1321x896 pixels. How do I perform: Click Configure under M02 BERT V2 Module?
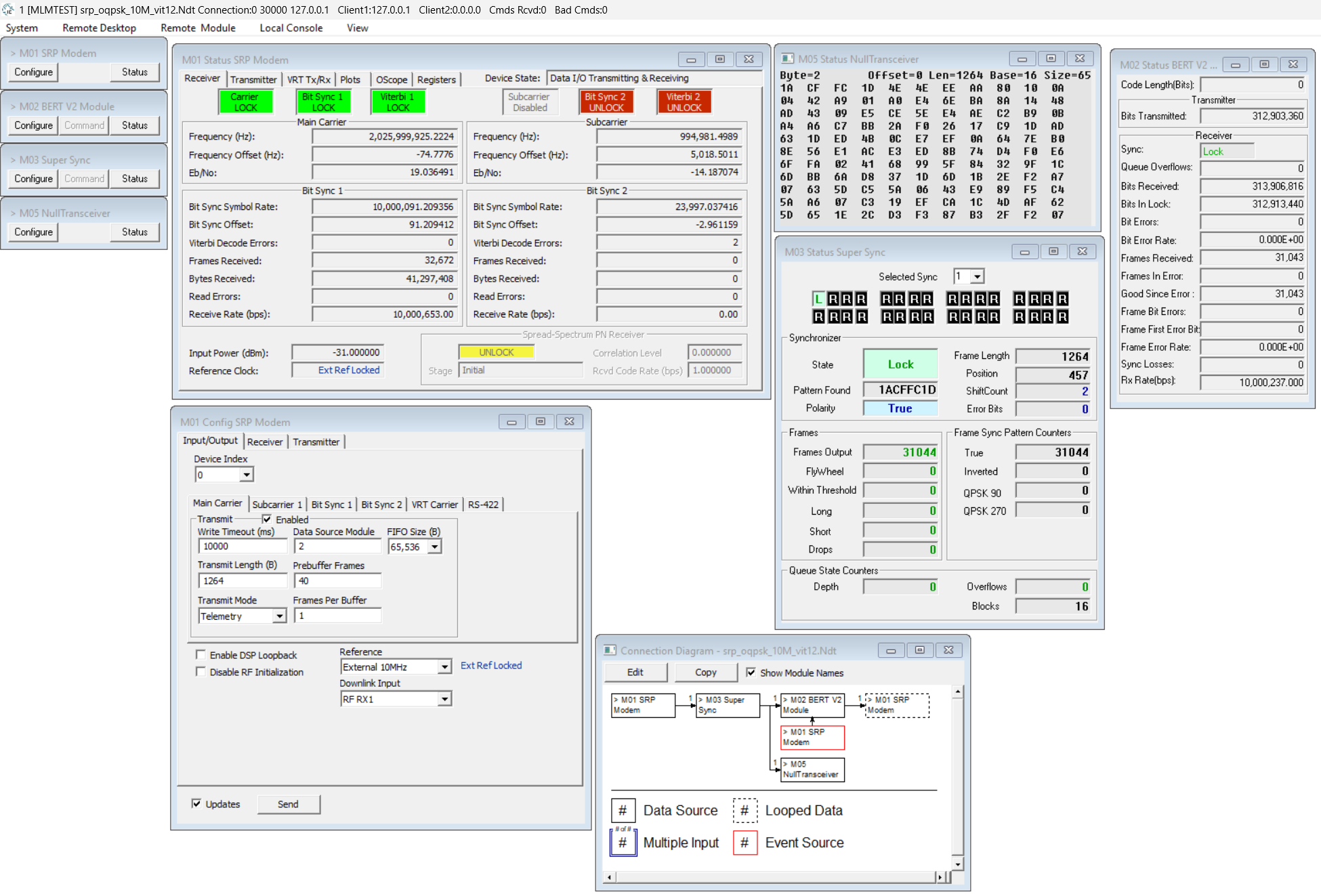point(33,125)
